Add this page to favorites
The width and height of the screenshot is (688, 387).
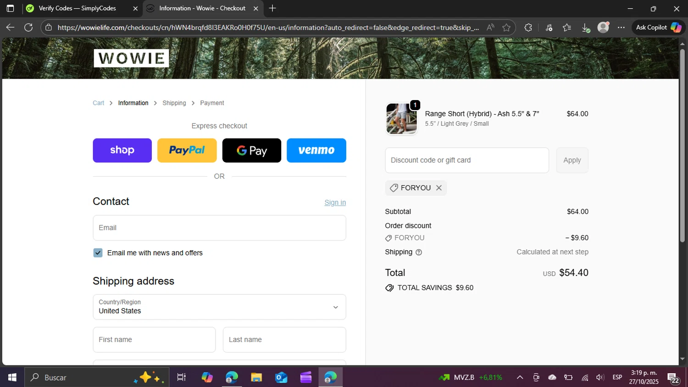506,28
